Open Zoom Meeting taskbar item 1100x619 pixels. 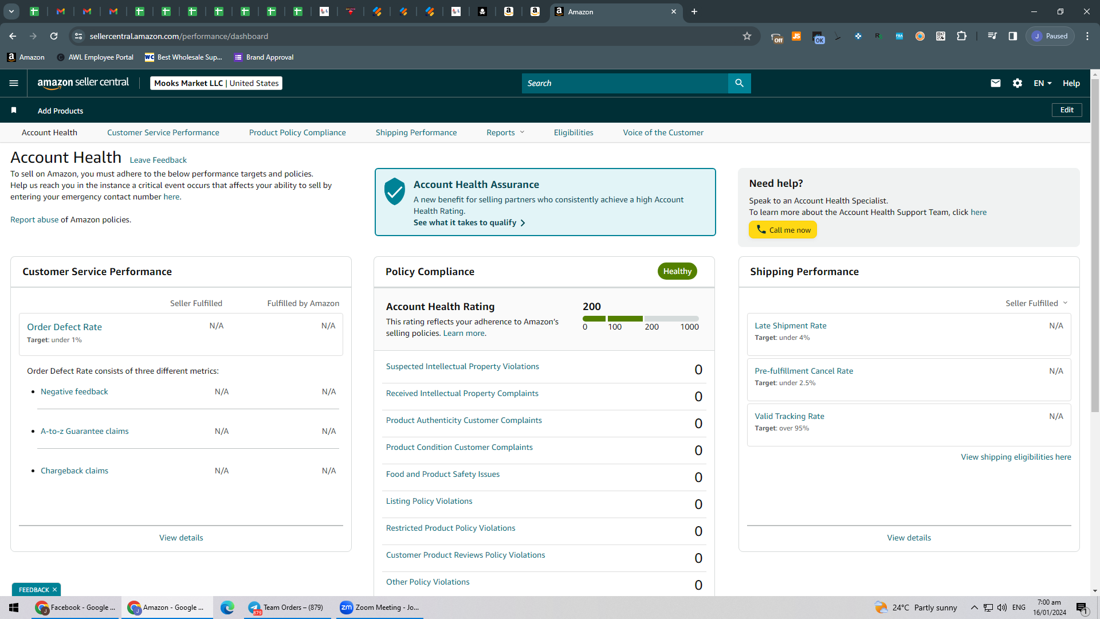point(379,608)
